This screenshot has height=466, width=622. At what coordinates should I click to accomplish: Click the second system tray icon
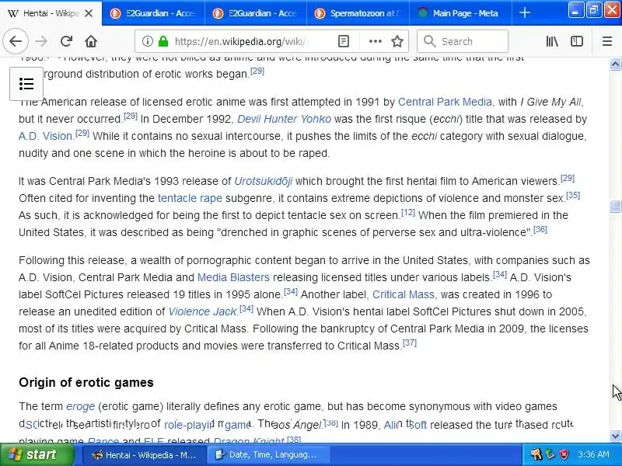pyautogui.click(x=550, y=454)
